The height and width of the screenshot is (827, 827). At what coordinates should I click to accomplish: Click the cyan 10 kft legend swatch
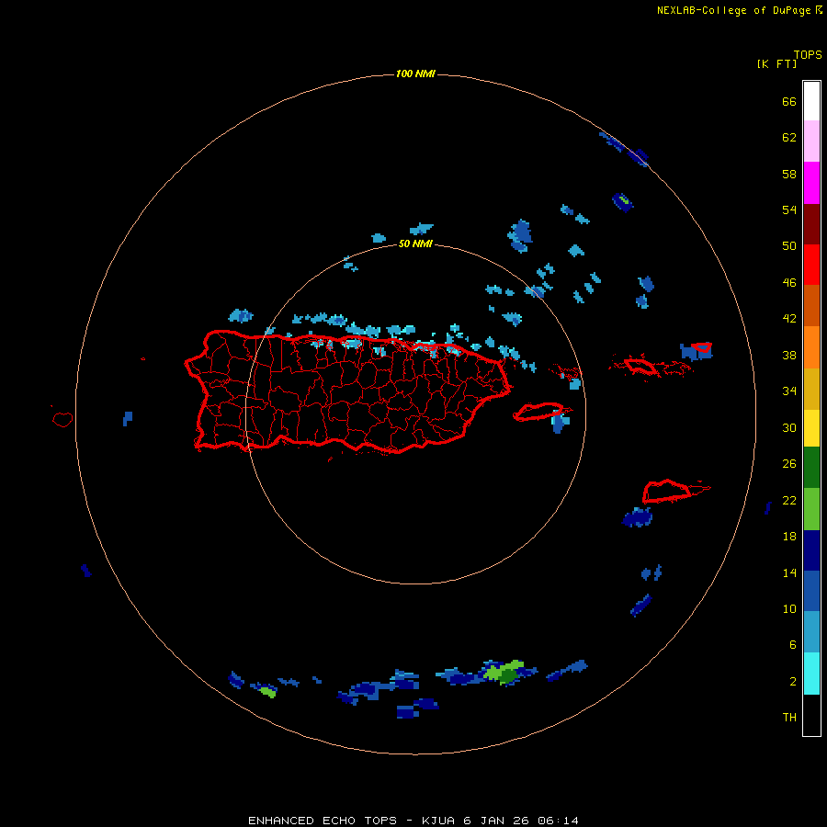[811, 674]
